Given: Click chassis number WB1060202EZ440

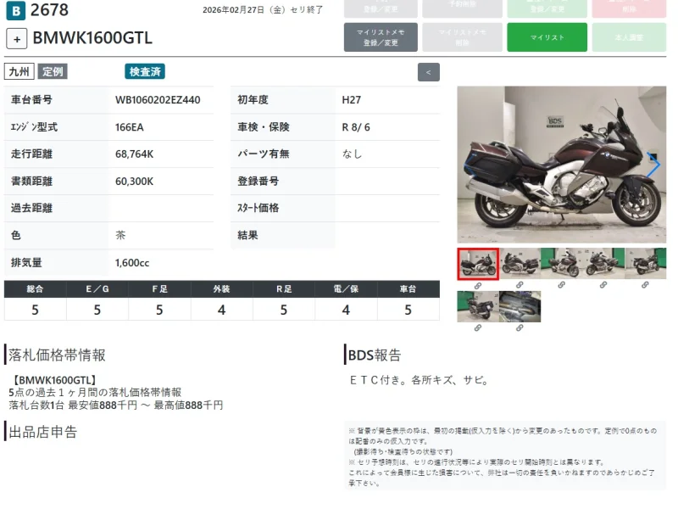Looking at the screenshot, I should click(158, 100).
